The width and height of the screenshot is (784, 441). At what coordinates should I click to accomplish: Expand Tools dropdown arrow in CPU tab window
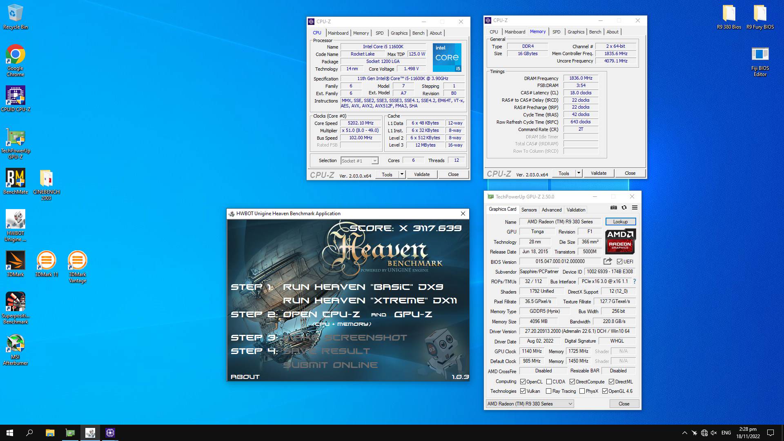402,174
